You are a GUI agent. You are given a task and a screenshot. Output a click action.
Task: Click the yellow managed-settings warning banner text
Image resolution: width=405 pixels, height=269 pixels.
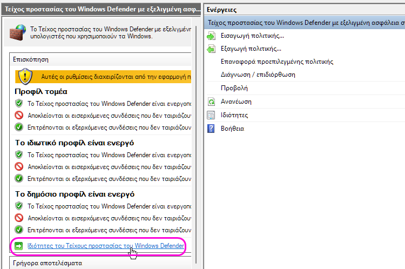[116, 77]
